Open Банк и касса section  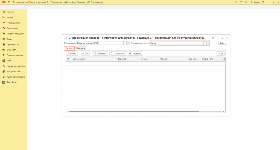tap(13, 28)
